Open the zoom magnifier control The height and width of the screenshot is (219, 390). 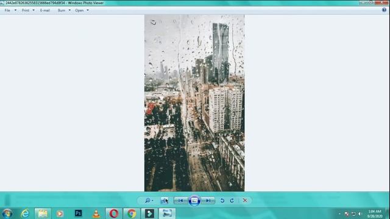(x=149, y=200)
